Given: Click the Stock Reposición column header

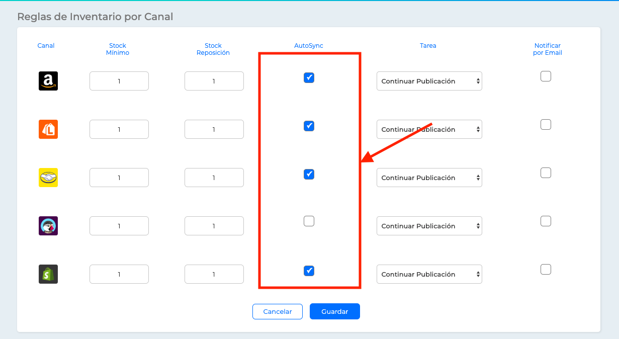Looking at the screenshot, I should coord(213,49).
